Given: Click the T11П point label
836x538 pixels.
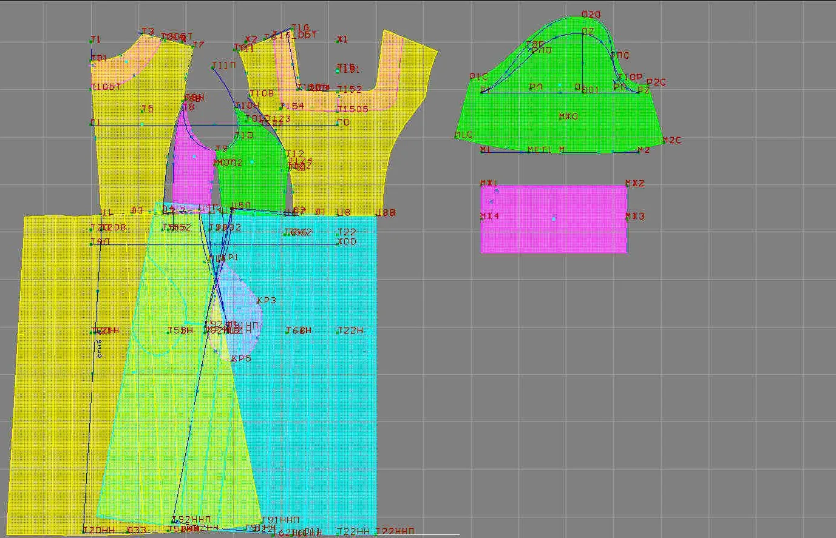Looking at the screenshot, I should 223,65.
